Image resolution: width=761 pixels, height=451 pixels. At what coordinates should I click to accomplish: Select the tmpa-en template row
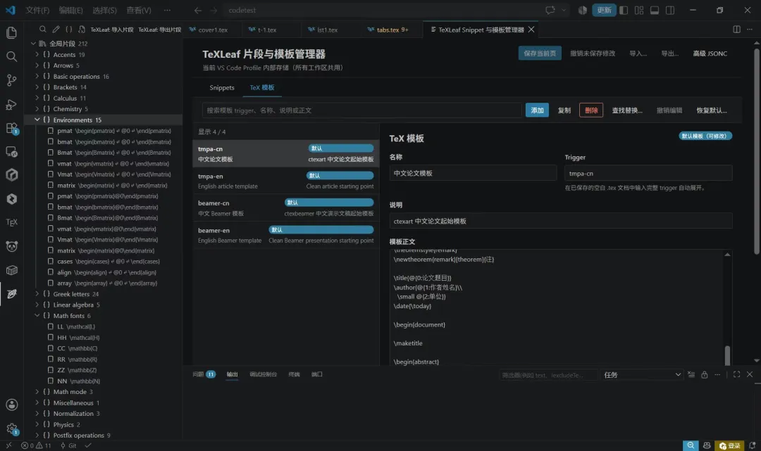point(286,181)
